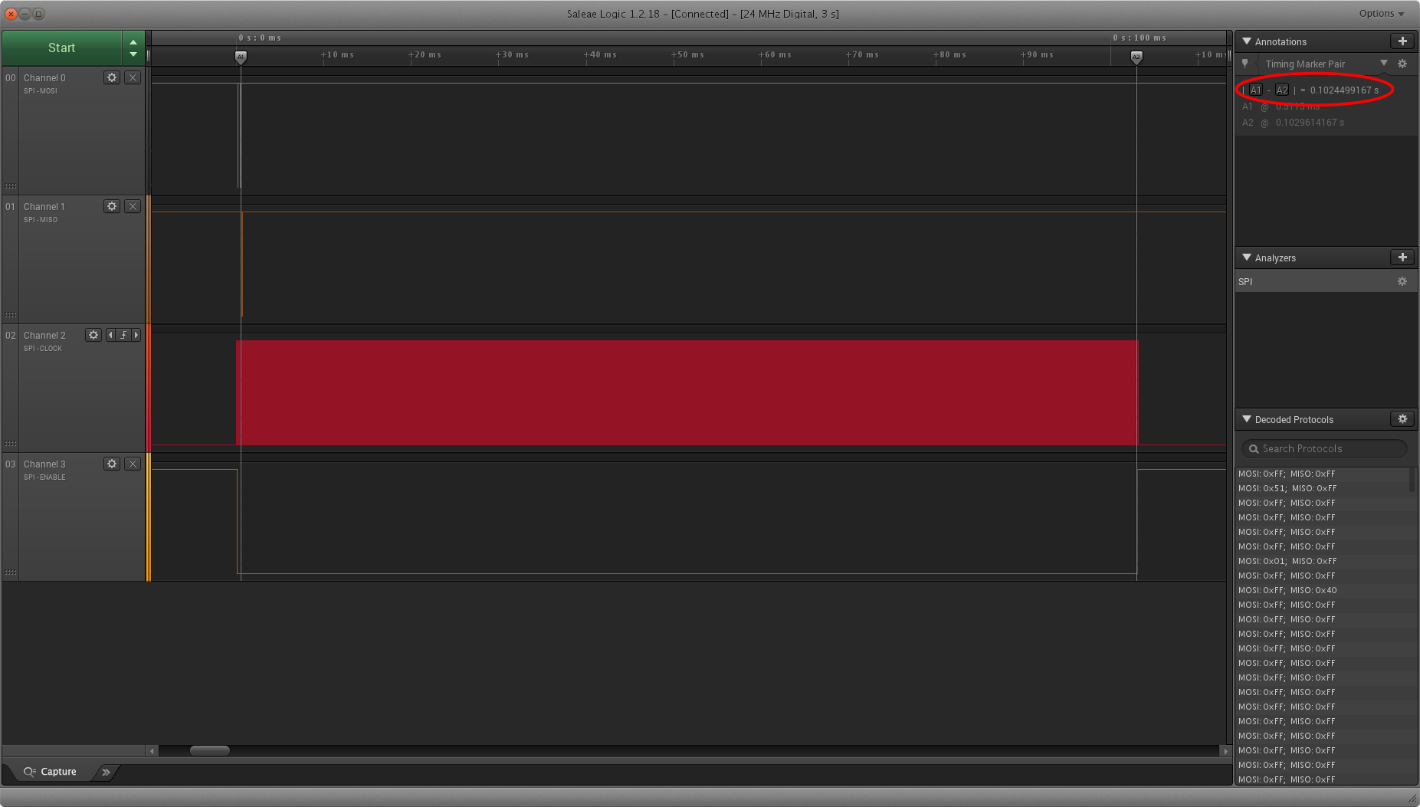Open Channel 1 settings gear
Screen dimensions: 1420x807
[x=112, y=206]
